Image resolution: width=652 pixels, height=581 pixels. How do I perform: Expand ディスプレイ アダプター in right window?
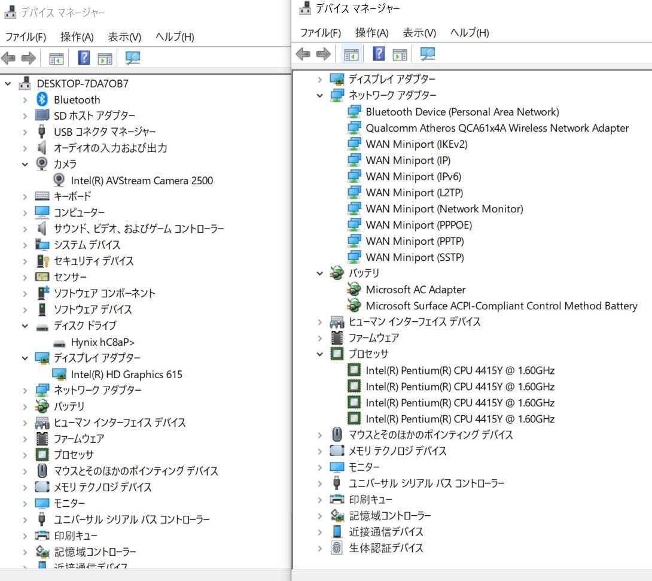[320, 79]
